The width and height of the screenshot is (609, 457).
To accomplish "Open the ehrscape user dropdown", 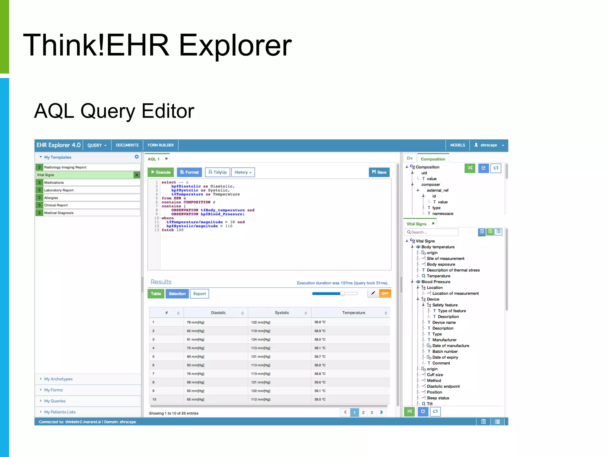I will click(x=489, y=145).
